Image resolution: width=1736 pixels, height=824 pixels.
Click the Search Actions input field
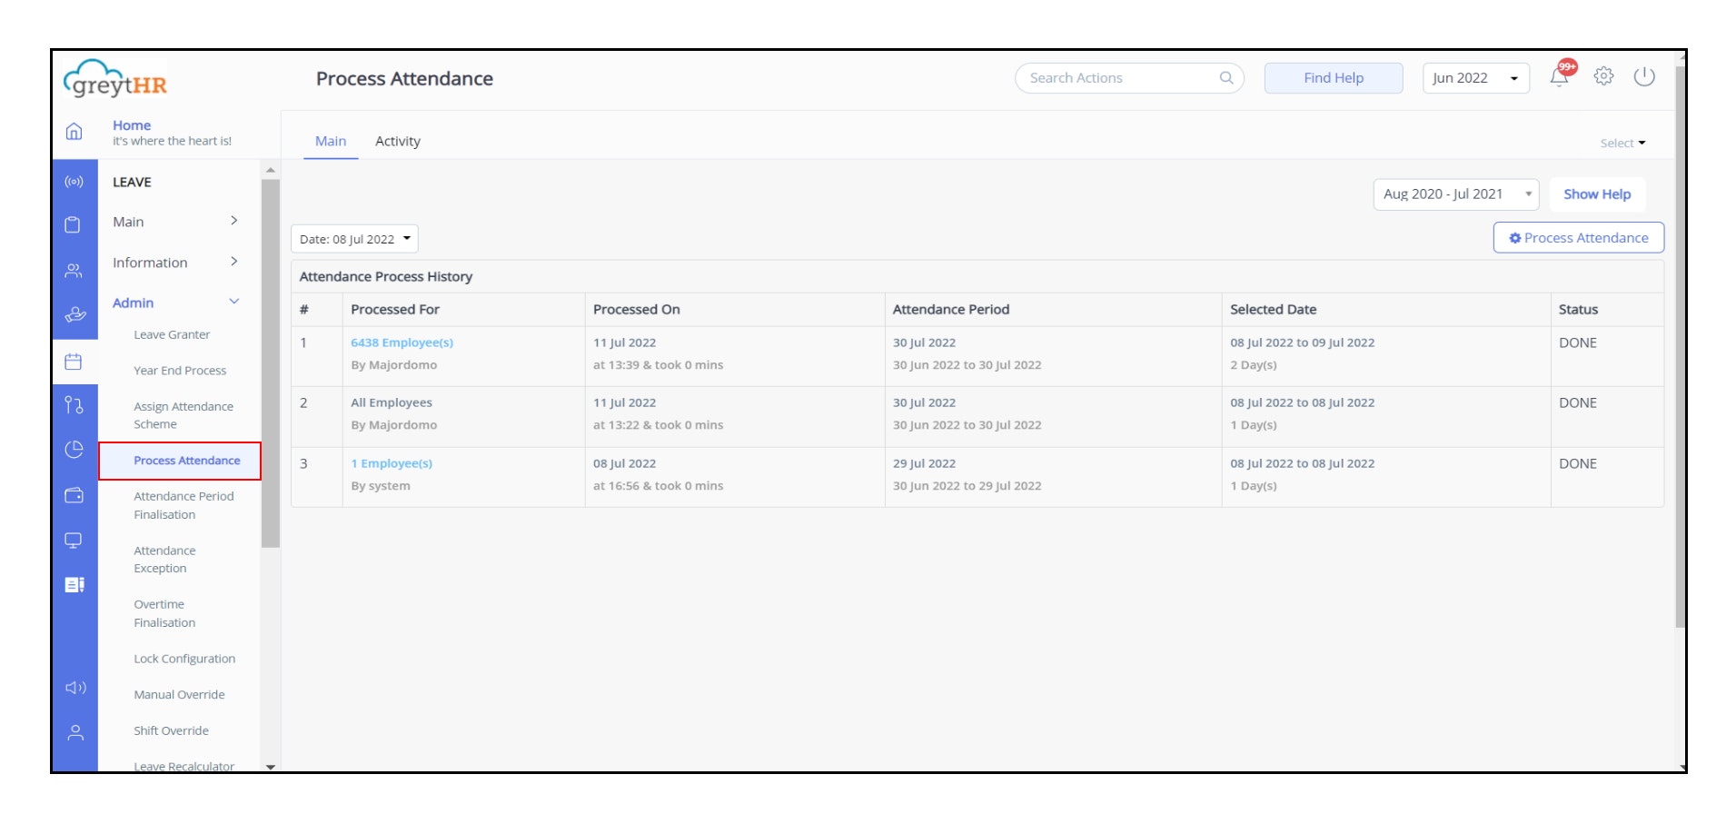pos(1120,78)
